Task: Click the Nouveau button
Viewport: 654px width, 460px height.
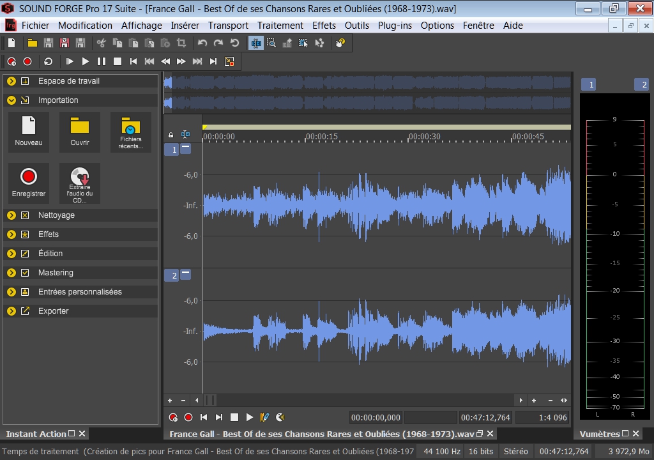Action: coord(29,132)
